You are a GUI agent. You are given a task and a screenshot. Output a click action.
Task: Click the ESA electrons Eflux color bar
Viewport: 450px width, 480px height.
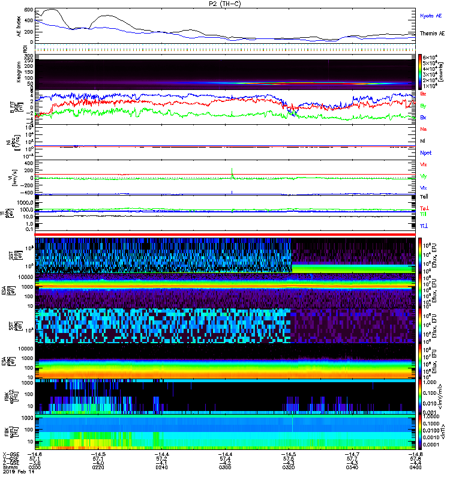pyautogui.click(x=419, y=361)
